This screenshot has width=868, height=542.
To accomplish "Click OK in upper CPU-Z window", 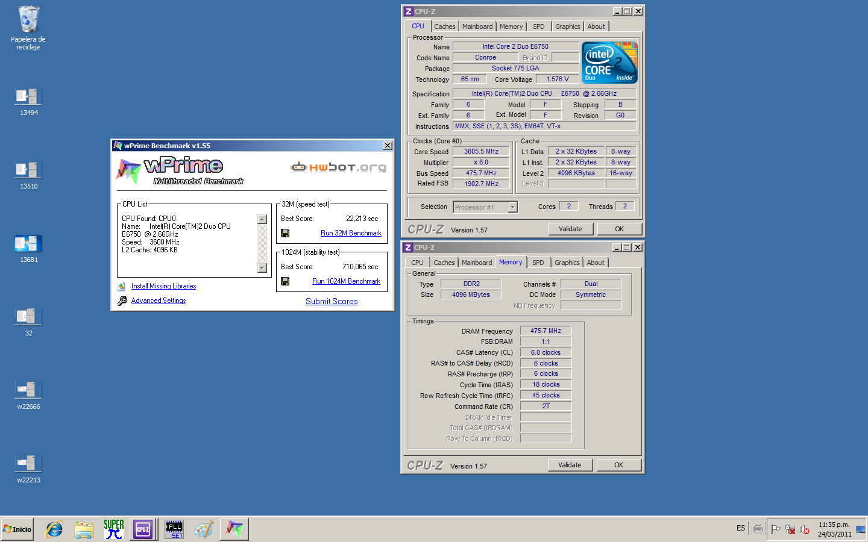I will tap(620, 229).
